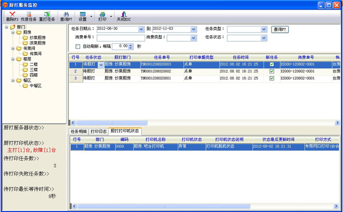Image resolution: width=343 pixels, height=212 pixels.
Task: Open the arrow menu beside 打印
Action: tap(111, 17)
